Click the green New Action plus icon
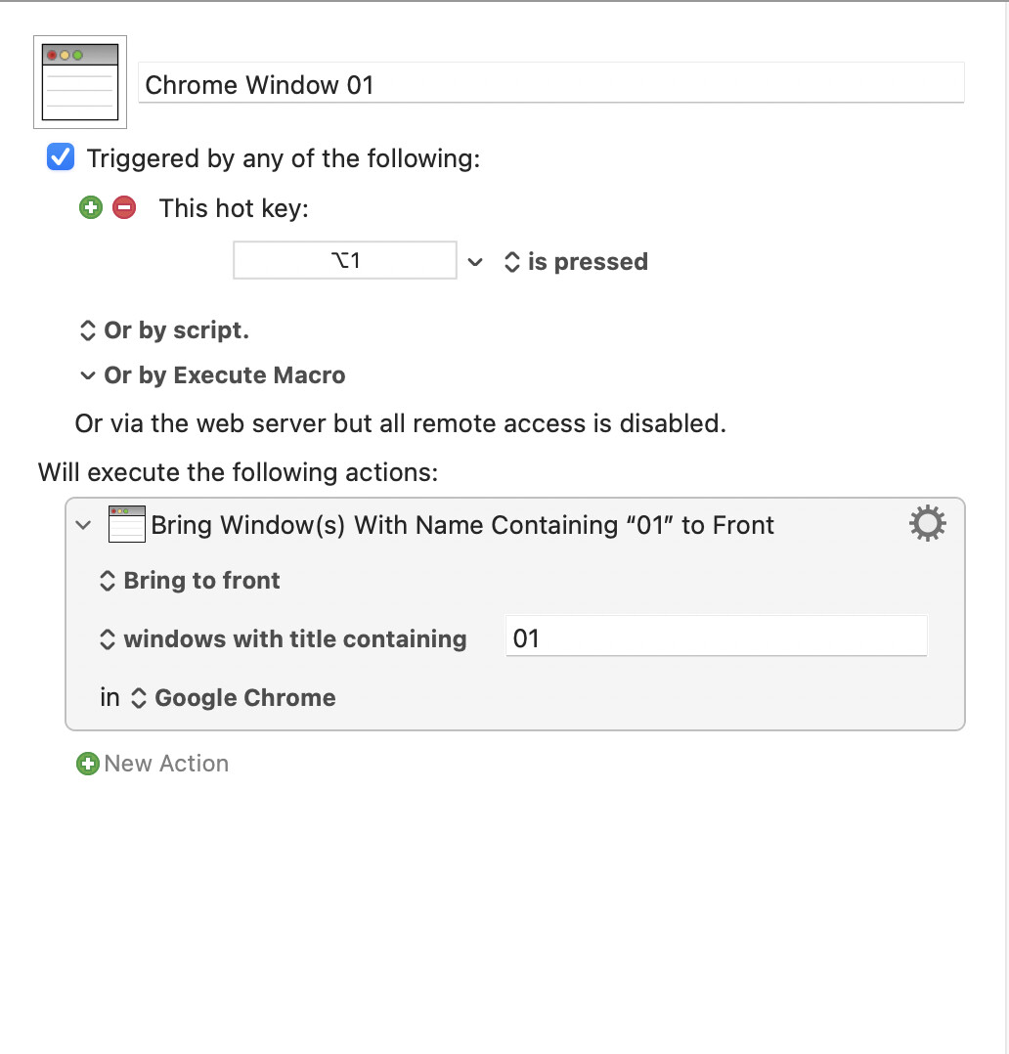The width and height of the screenshot is (1009, 1054). point(87,764)
